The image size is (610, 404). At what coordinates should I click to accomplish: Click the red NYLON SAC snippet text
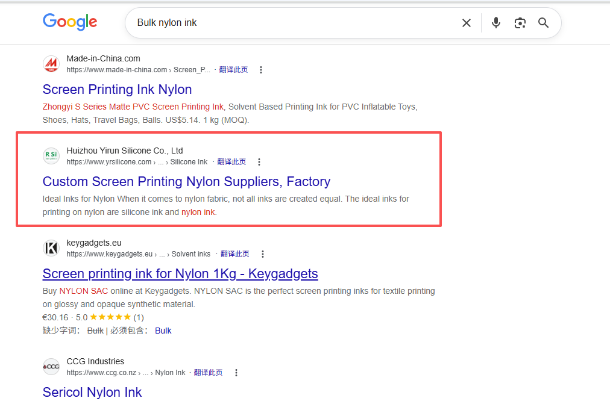[84, 291]
